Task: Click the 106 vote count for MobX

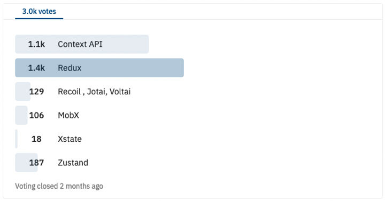Action: pyautogui.click(x=36, y=115)
